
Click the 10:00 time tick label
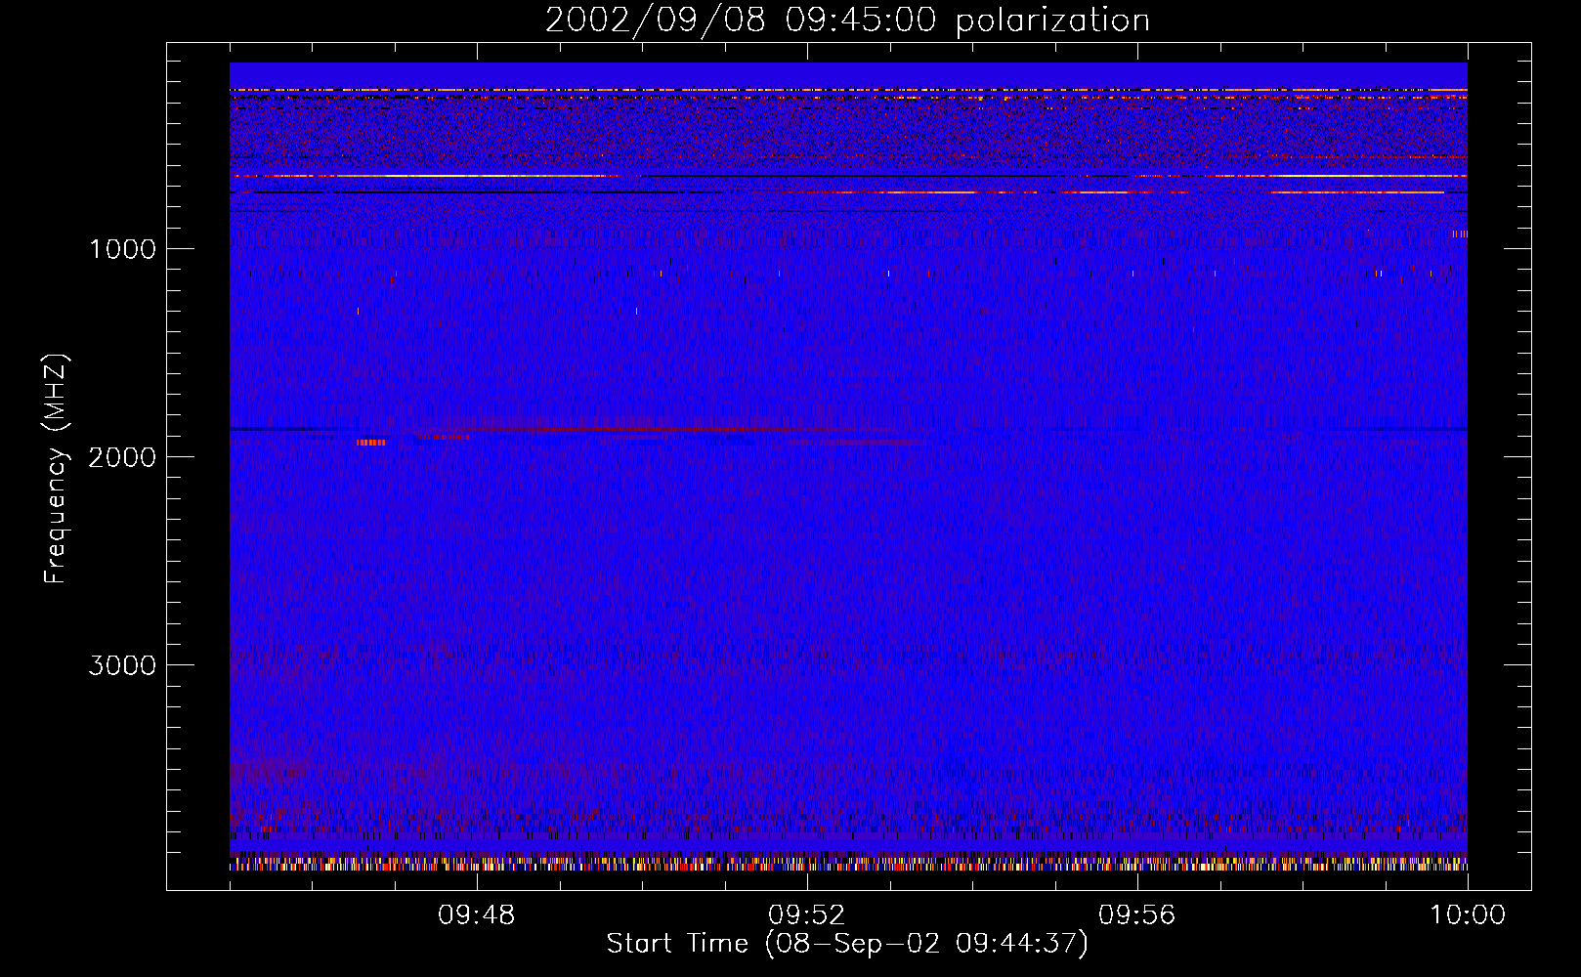point(1467,915)
